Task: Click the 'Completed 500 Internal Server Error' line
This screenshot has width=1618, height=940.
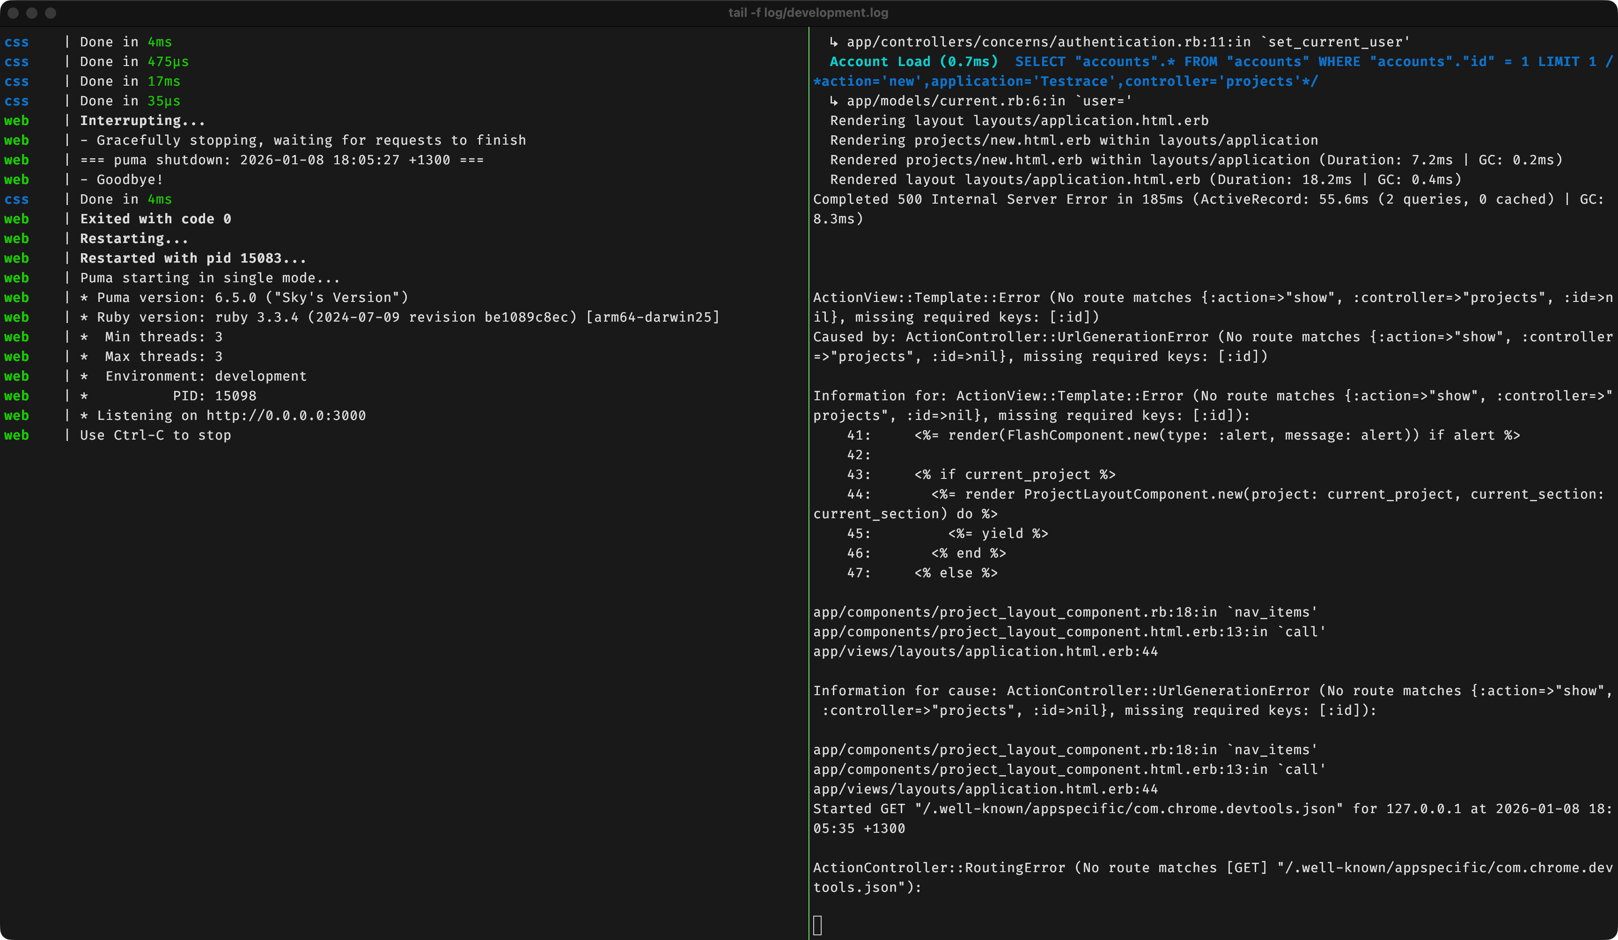Action: (960, 199)
